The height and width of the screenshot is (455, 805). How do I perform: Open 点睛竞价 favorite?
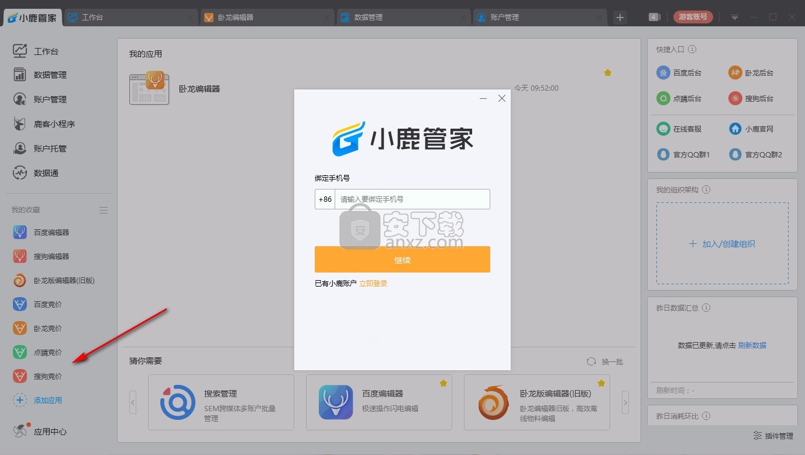coord(37,352)
